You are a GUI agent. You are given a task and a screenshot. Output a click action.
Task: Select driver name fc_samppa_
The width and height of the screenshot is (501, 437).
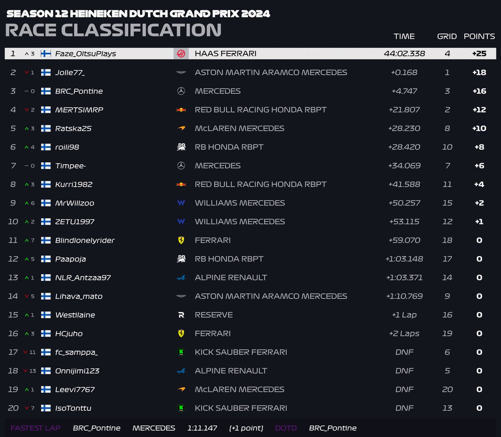(x=76, y=353)
